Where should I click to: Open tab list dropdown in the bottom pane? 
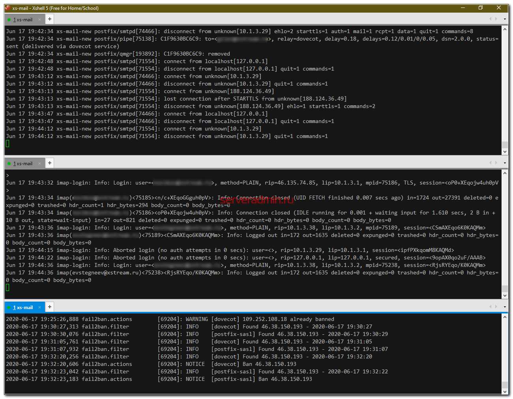click(505, 307)
